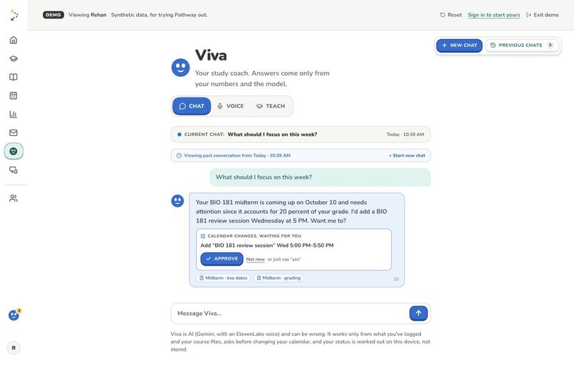Open Midterm key dates source chip

tap(224, 278)
